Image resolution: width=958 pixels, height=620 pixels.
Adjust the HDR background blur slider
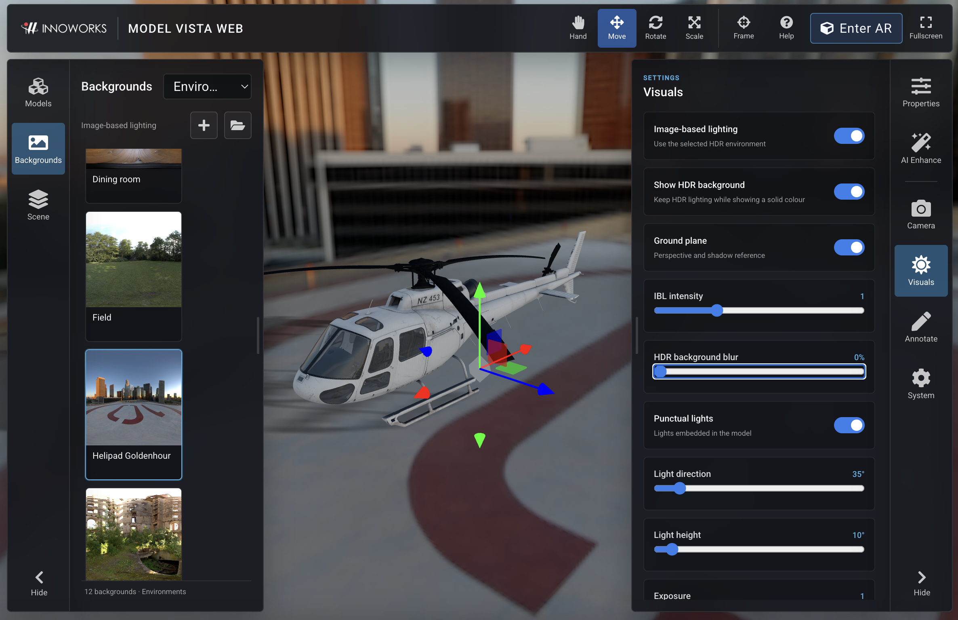coord(759,371)
